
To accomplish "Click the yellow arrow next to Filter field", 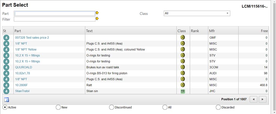I will pyautogui.click(x=97, y=19).
